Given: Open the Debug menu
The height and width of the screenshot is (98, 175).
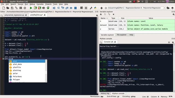Looking at the screenshot, I should pyautogui.click(x=32, y=4).
